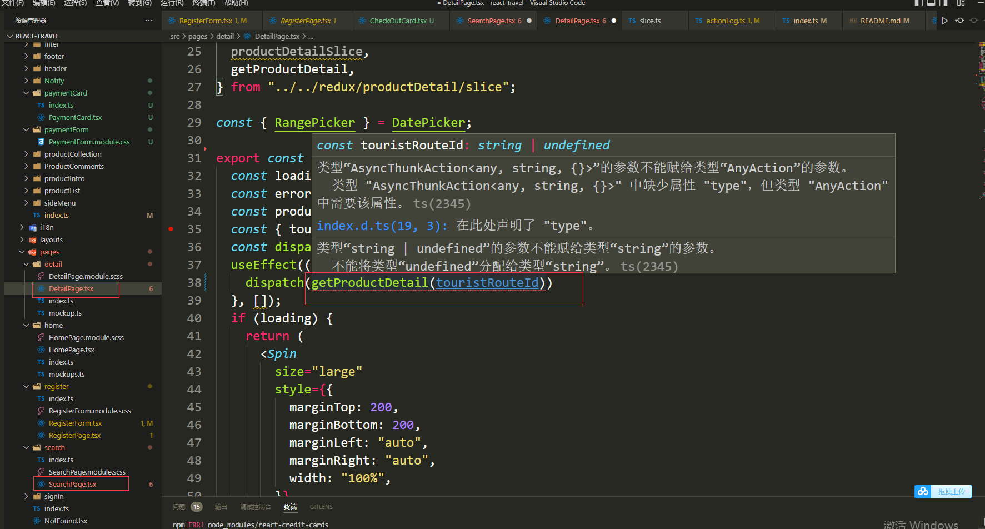Click the DetailPage.module.scss sass file icon
Image resolution: width=985 pixels, height=529 pixels.
click(x=41, y=276)
